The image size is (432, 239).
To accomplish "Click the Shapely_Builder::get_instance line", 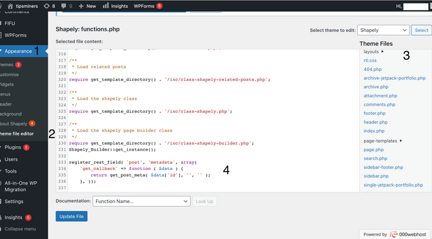I will tap(113, 149).
